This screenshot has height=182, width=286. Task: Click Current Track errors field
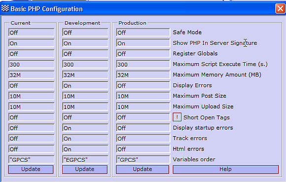click(31, 138)
